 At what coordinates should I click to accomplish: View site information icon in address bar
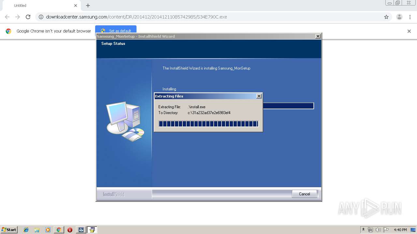pyautogui.click(x=41, y=17)
